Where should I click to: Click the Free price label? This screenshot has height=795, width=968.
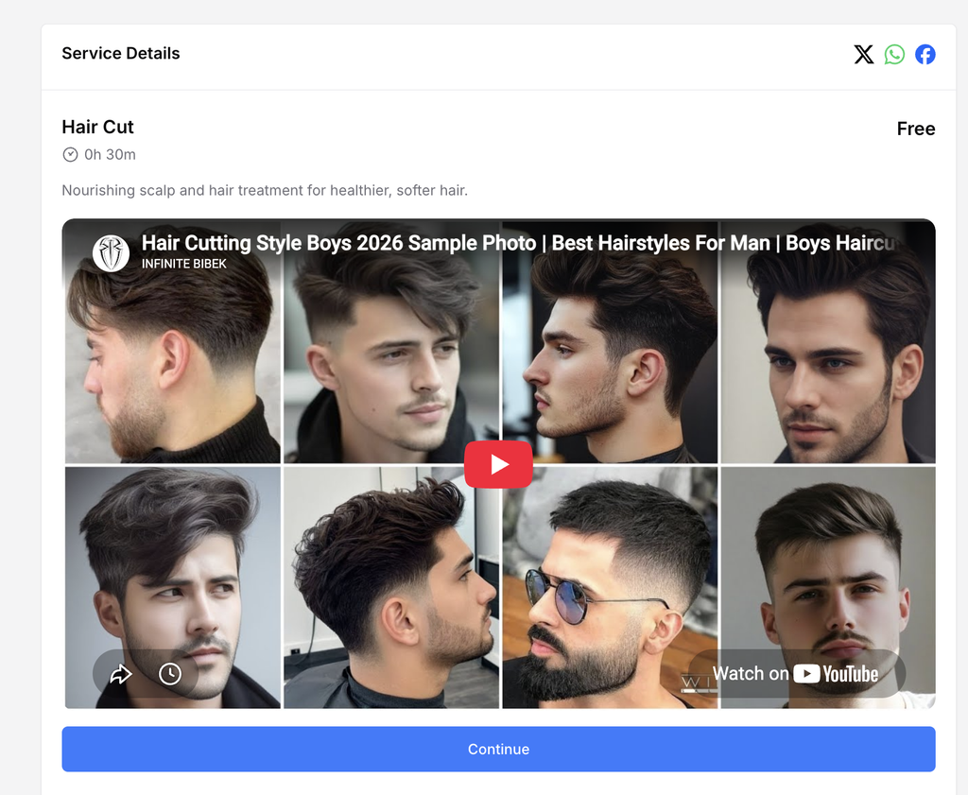click(915, 129)
